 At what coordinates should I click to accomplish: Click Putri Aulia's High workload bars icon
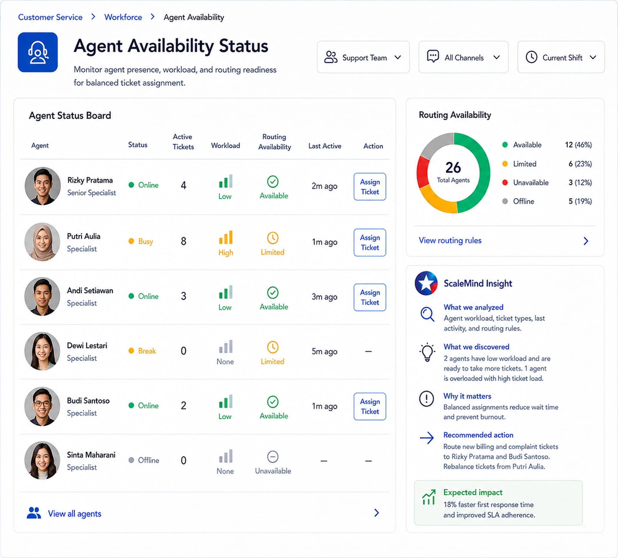(x=226, y=237)
